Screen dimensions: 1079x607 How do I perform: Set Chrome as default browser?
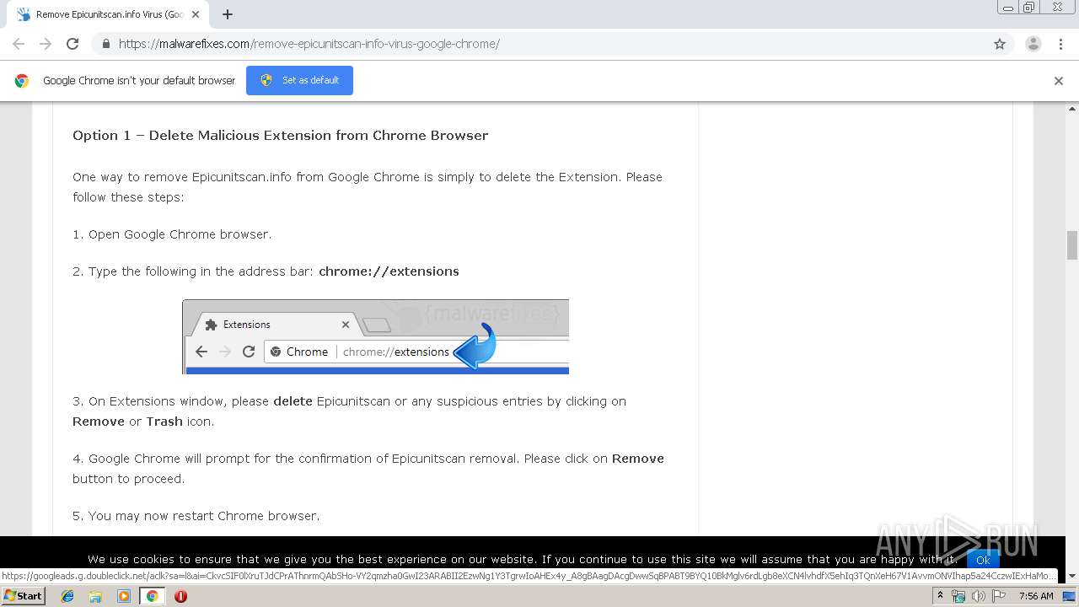pyautogui.click(x=299, y=80)
